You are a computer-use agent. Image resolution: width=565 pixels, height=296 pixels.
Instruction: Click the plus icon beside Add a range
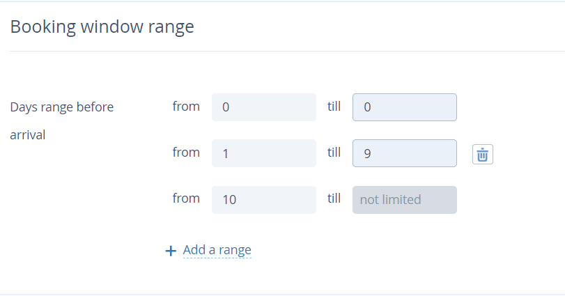click(x=171, y=251)
